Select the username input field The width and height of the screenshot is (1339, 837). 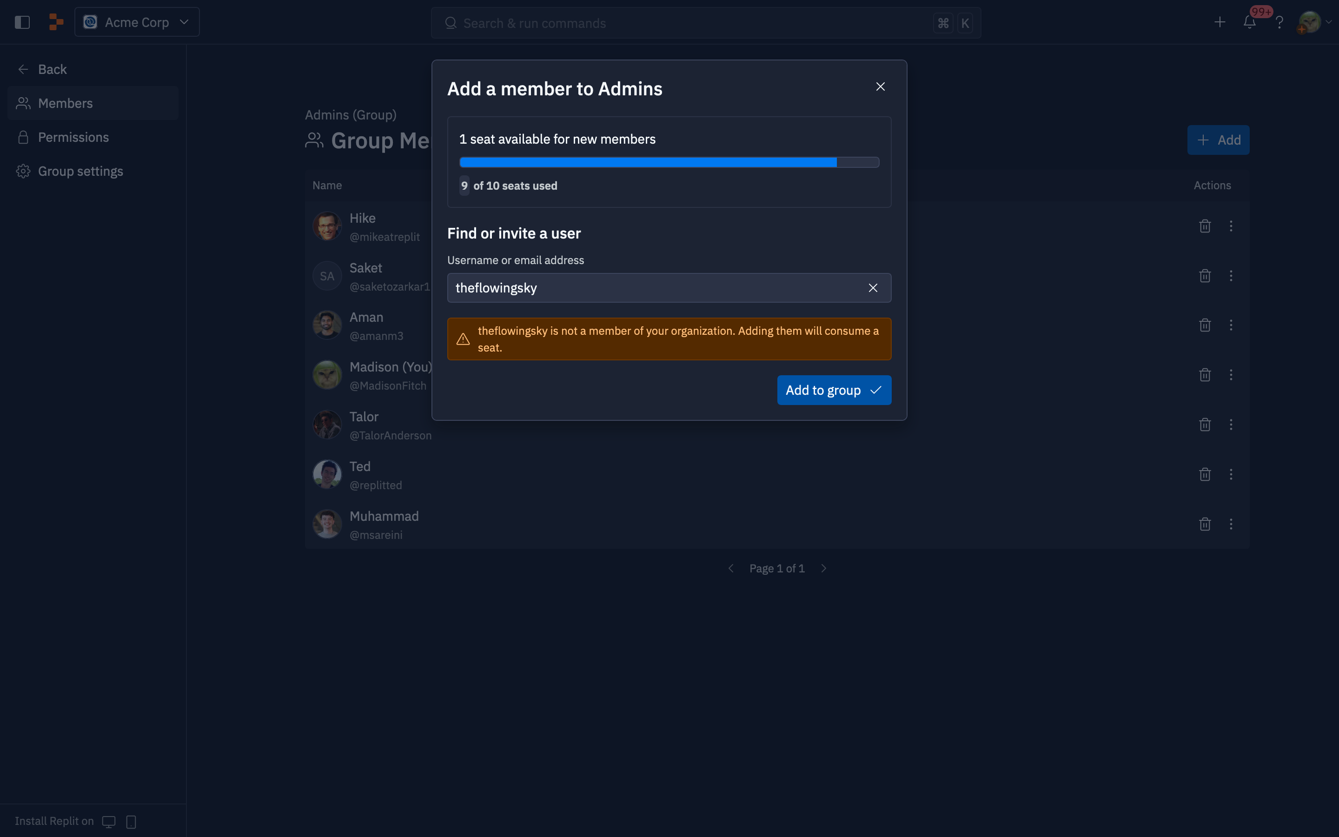point(669,287)
